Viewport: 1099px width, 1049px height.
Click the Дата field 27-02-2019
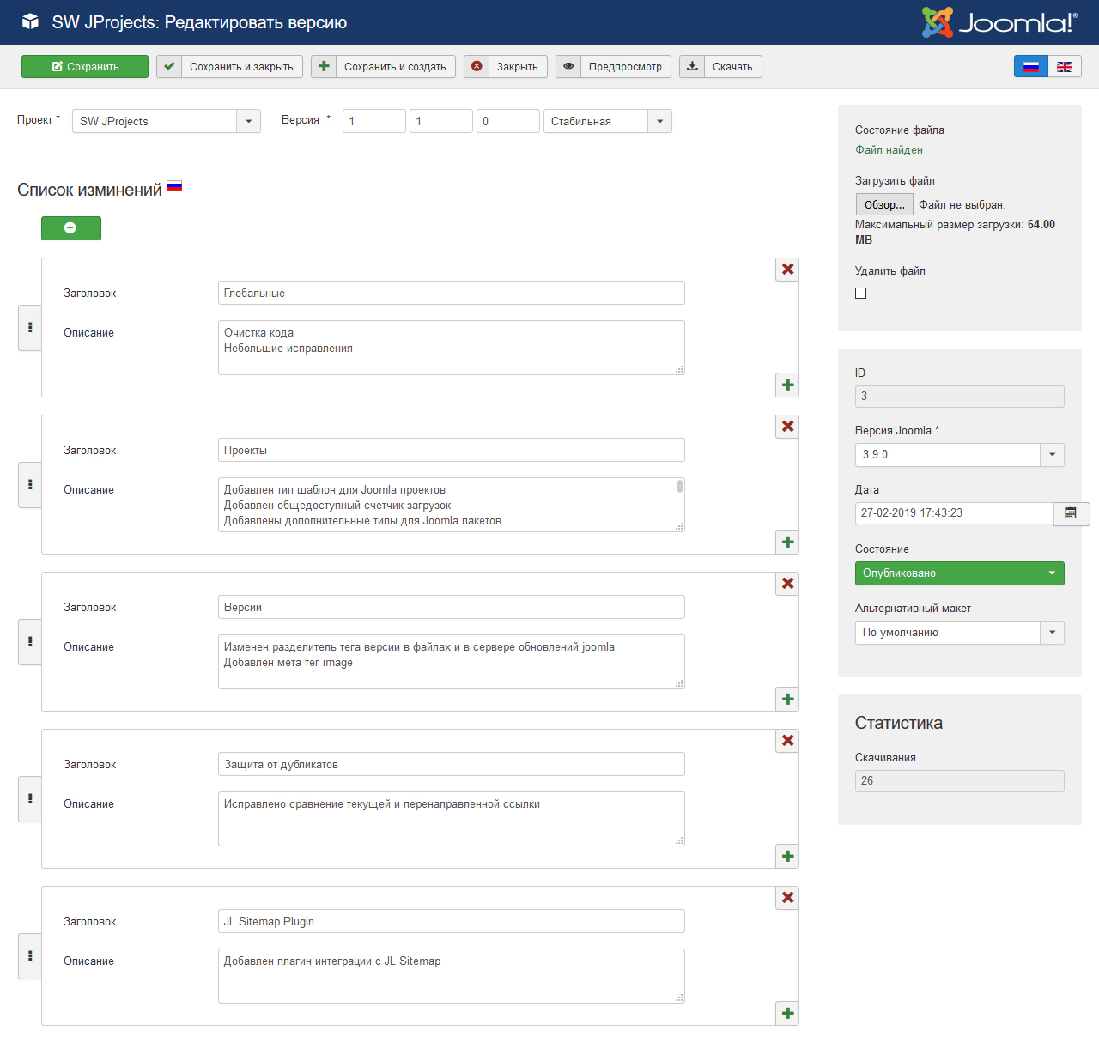(x=955, y=513)
